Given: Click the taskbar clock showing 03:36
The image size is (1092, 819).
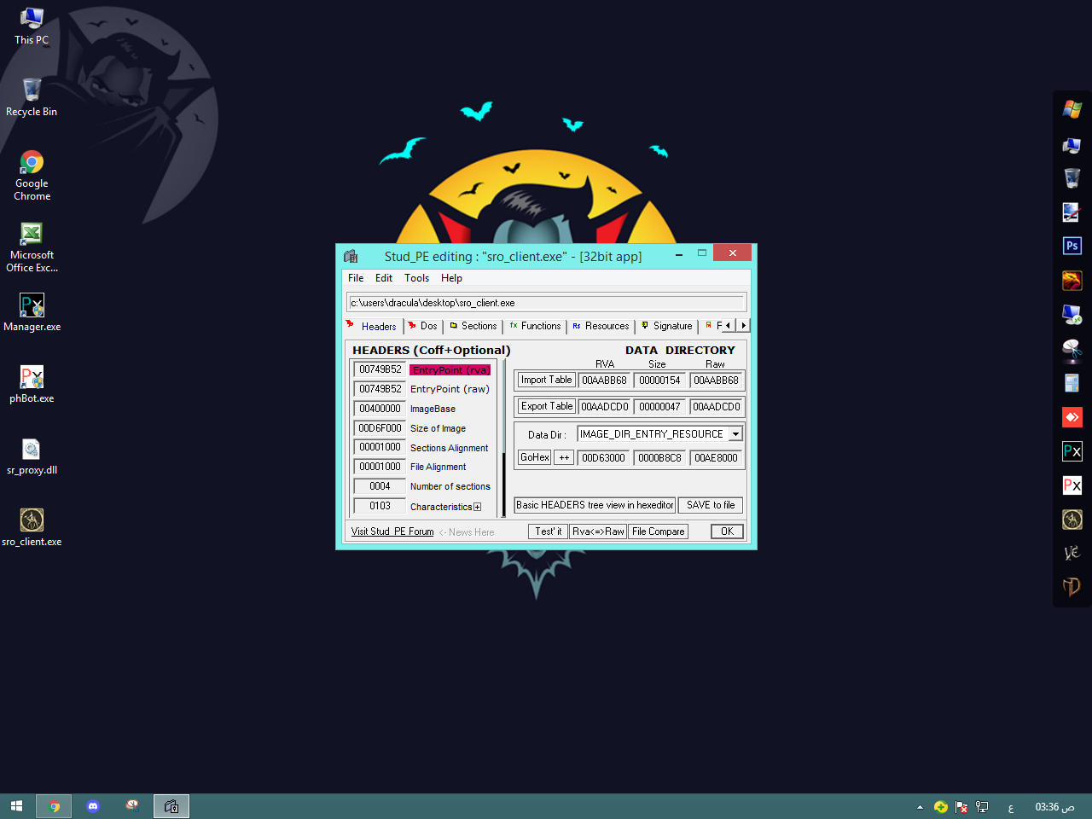Looking at the screenshot, I should (x=1054, y=807).
